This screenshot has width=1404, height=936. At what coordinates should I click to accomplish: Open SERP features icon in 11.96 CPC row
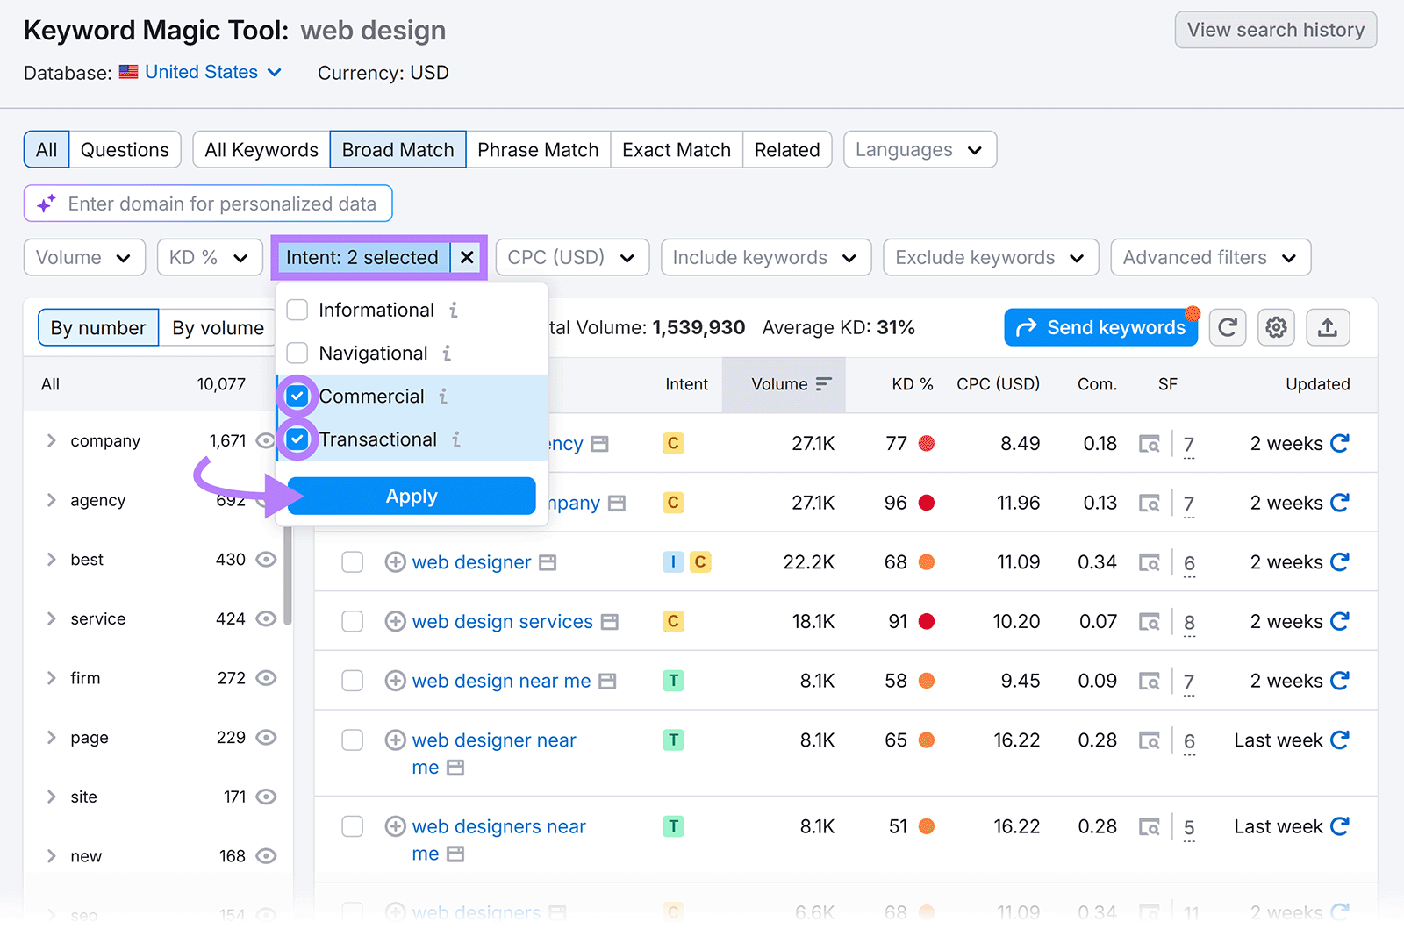(1149, 504)
